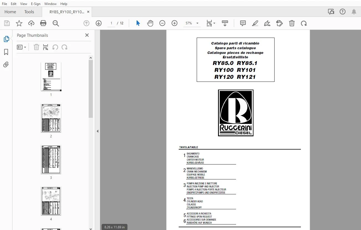Image resolution: width=361 pixels, height=230 pixels.
Task: Select the highlight text pen tool
Action: click(255, 23)
